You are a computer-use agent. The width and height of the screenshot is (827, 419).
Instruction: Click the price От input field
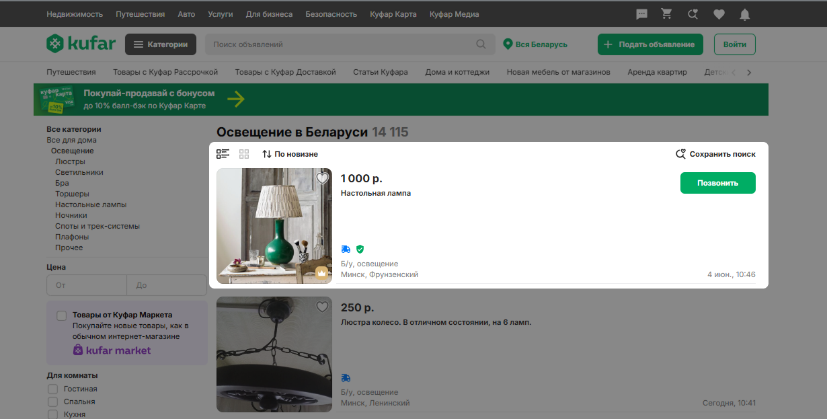click(x=87, y=285)
